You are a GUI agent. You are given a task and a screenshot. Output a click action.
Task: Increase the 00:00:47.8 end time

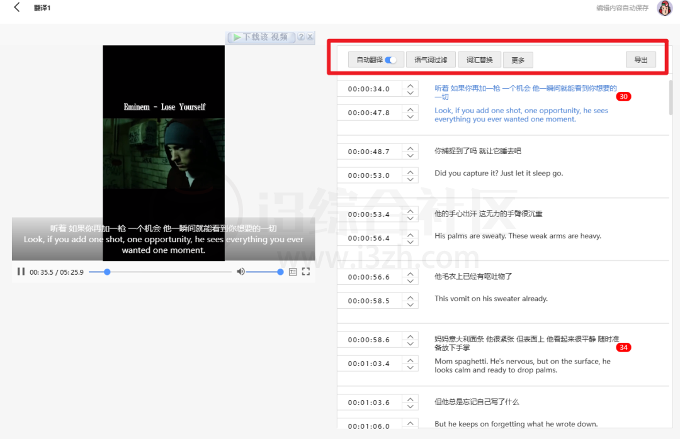point(411,109)
